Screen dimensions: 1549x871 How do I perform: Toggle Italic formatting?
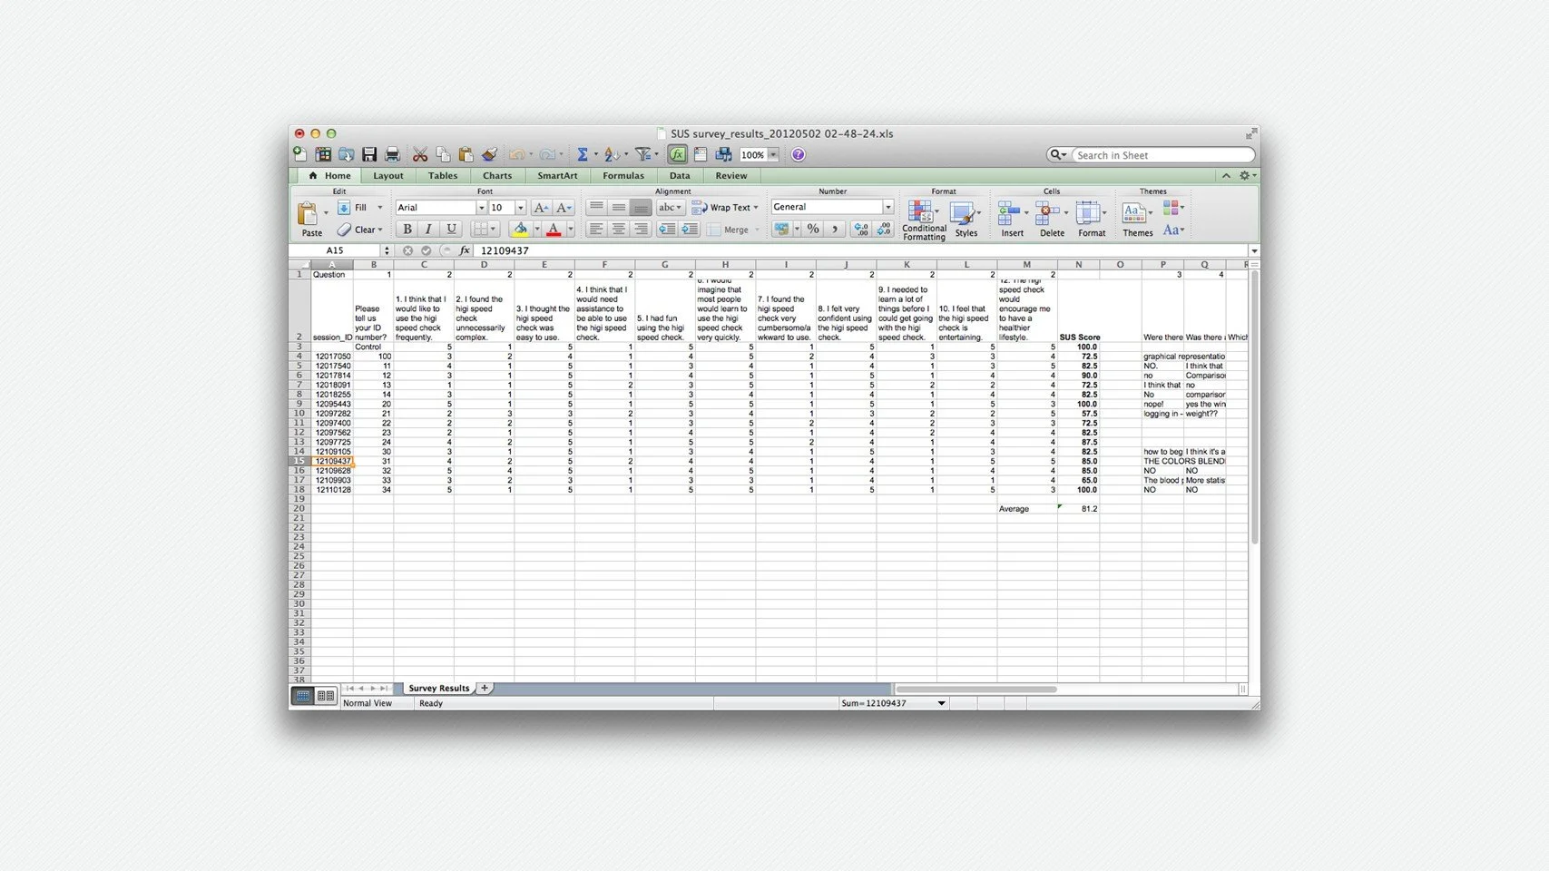428,230
